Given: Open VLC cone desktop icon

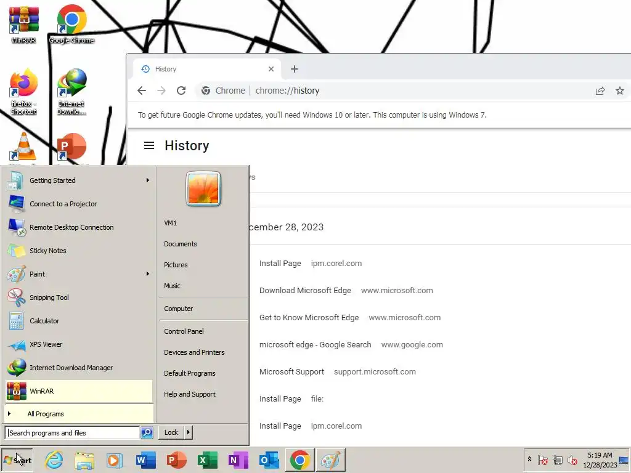Looking at the screenshot, I should pyautogui.click(x=23, y=147).
